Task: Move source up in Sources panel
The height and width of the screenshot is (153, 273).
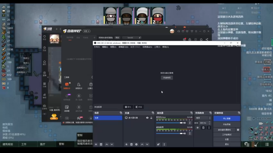Action: click(142, 144)
